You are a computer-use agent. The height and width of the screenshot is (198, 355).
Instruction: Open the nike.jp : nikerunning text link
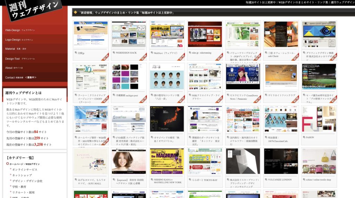pos(201,53)
